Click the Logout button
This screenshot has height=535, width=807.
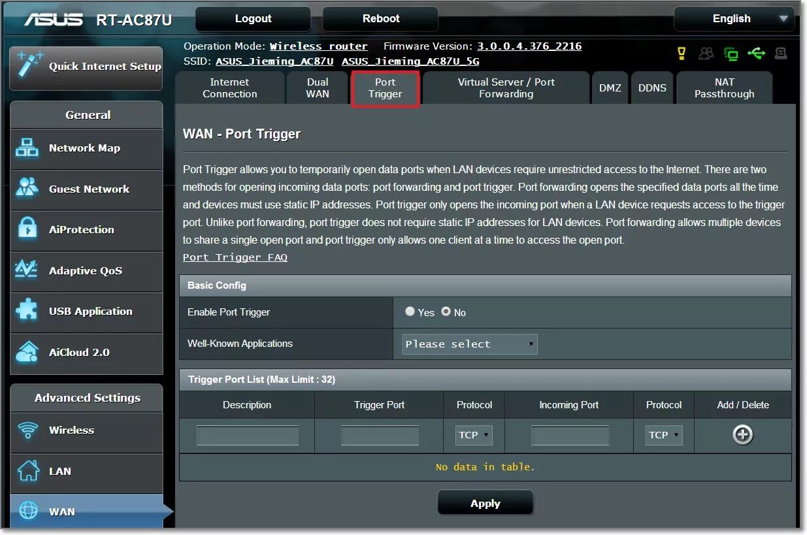[x=254, y=19]
